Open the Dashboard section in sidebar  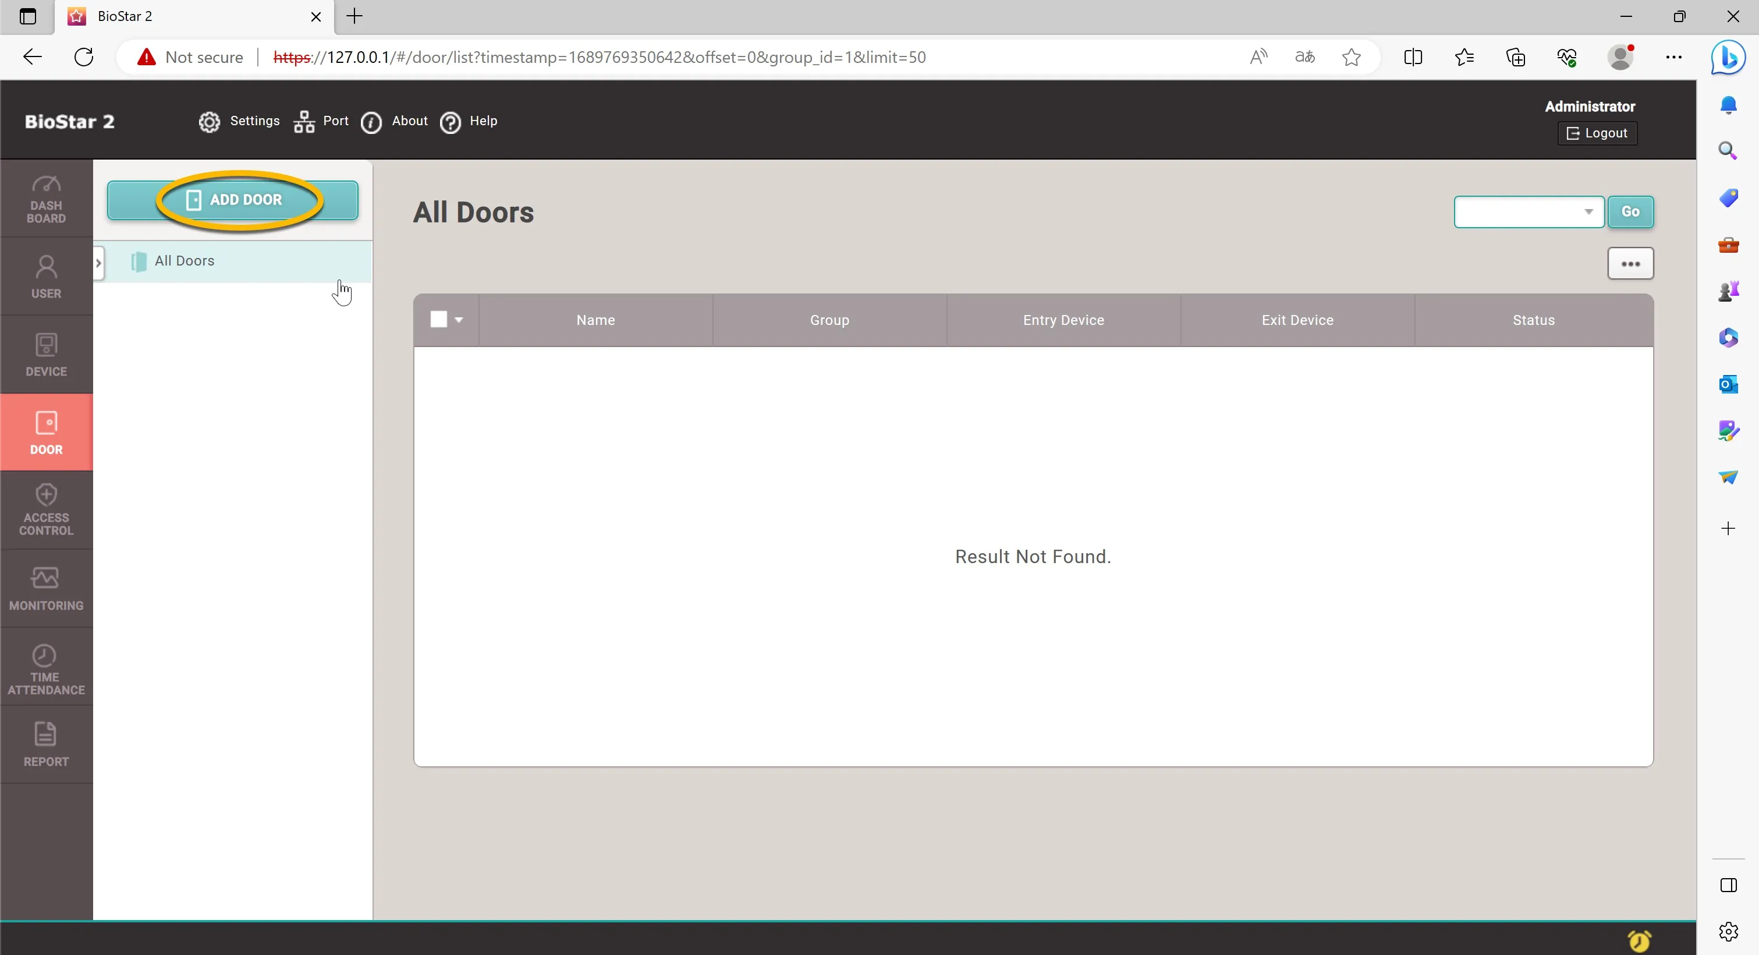[47, 199]
